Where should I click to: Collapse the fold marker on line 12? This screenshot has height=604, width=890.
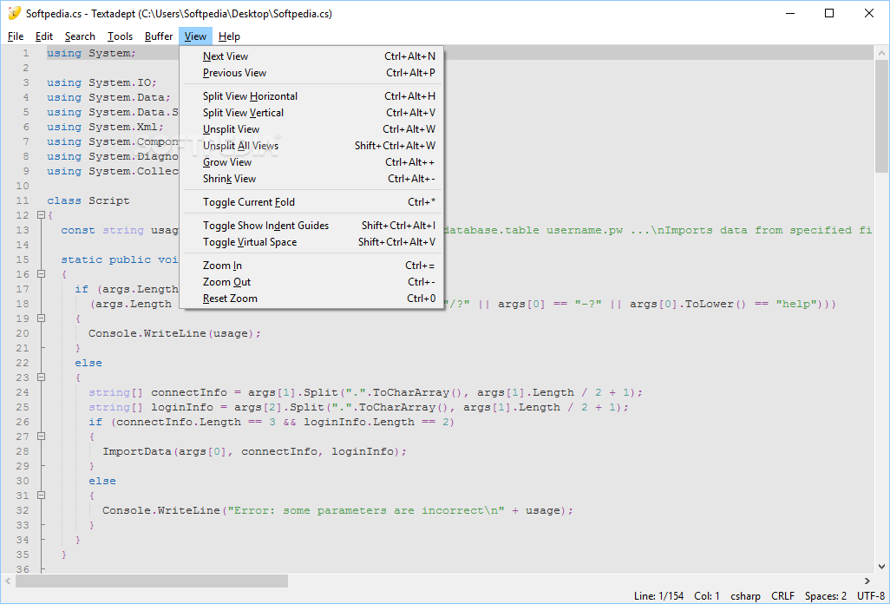coord(41,215)
